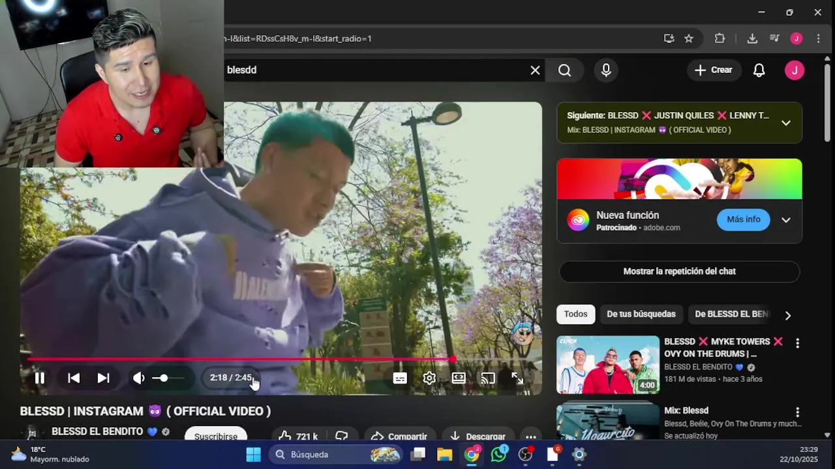The height and width of the screenshot is (469, 835).
Task: Click the taskbar Búsqueda search box
Action: pyautogui.click(x=335, y=454)
